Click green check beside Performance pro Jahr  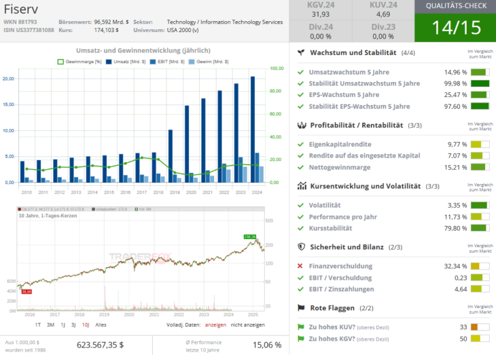point(300,217)
